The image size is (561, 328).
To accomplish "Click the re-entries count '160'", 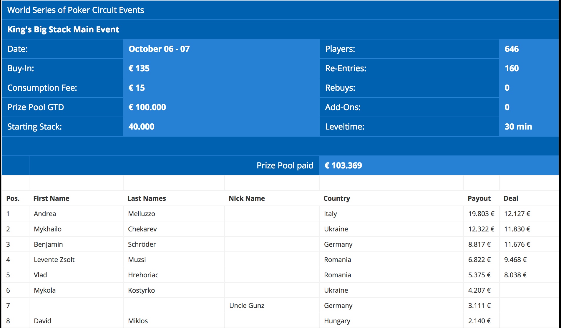I will [x=512, y=68].
